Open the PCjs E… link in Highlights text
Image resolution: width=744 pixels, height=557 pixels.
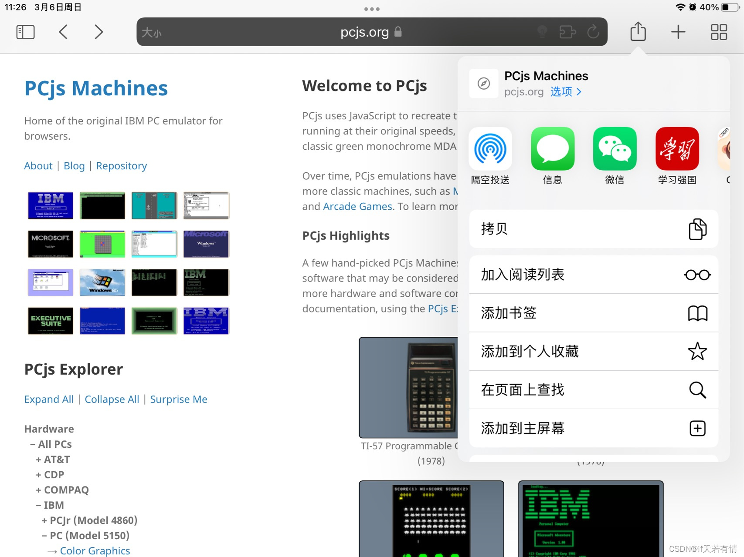443,309
